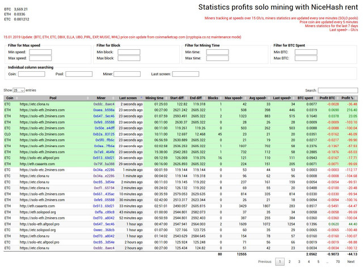The width and height of the screenshot is (363, 268).
Task: Open miner link 0xb2a...83125 in CLO row
Action: (104, 134)
